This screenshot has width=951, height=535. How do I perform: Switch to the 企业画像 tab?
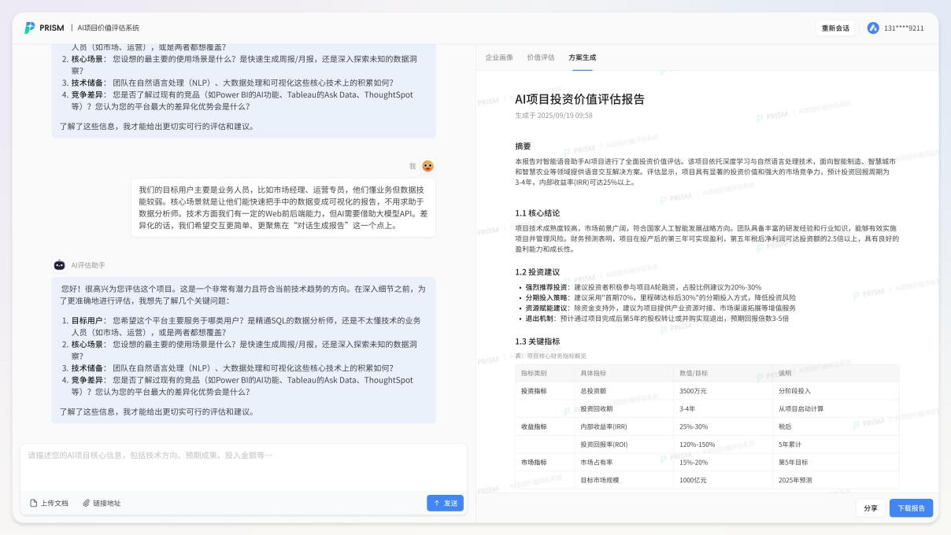[x=499, y=57]
